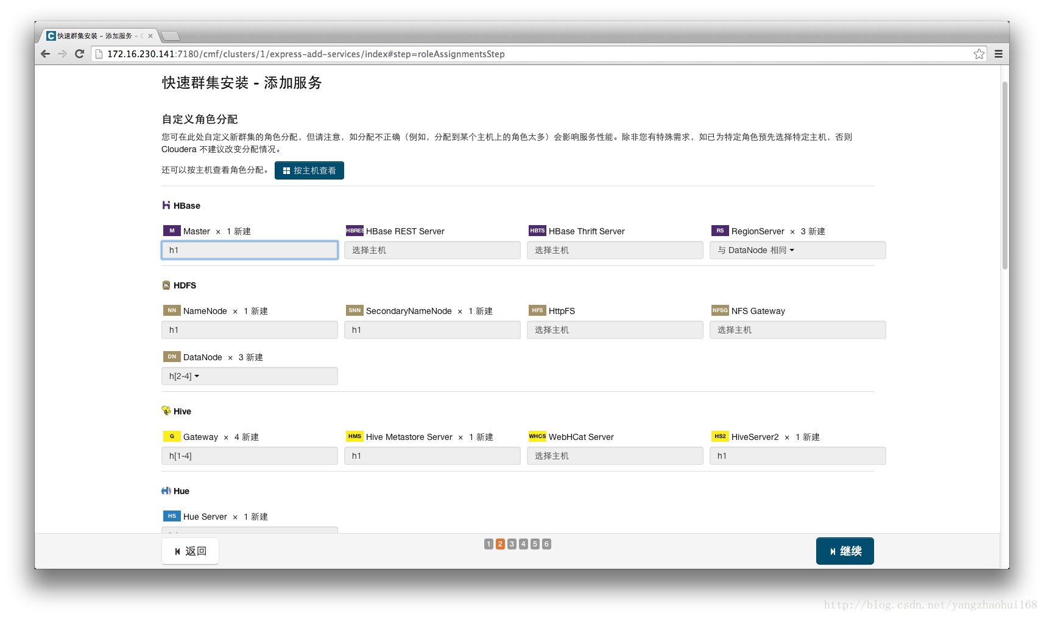Click the SNN SecondaryNameNode badge
Viewport: 1044px width, 617px height.
[354, 310]
